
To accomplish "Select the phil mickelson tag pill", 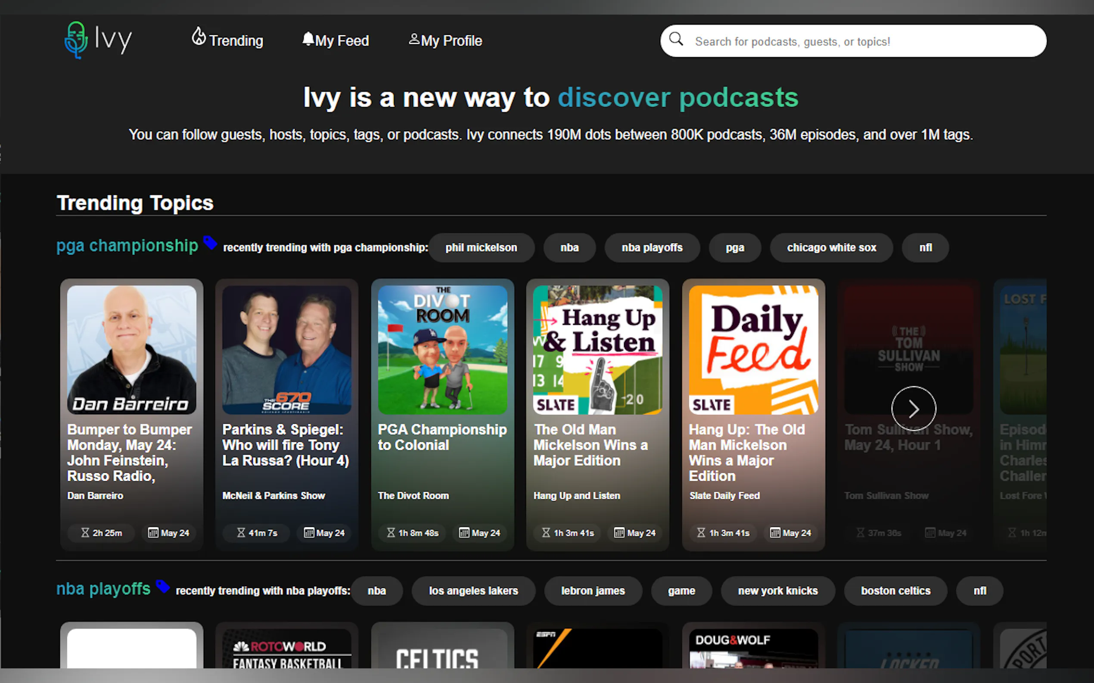I will coord(481,248).
